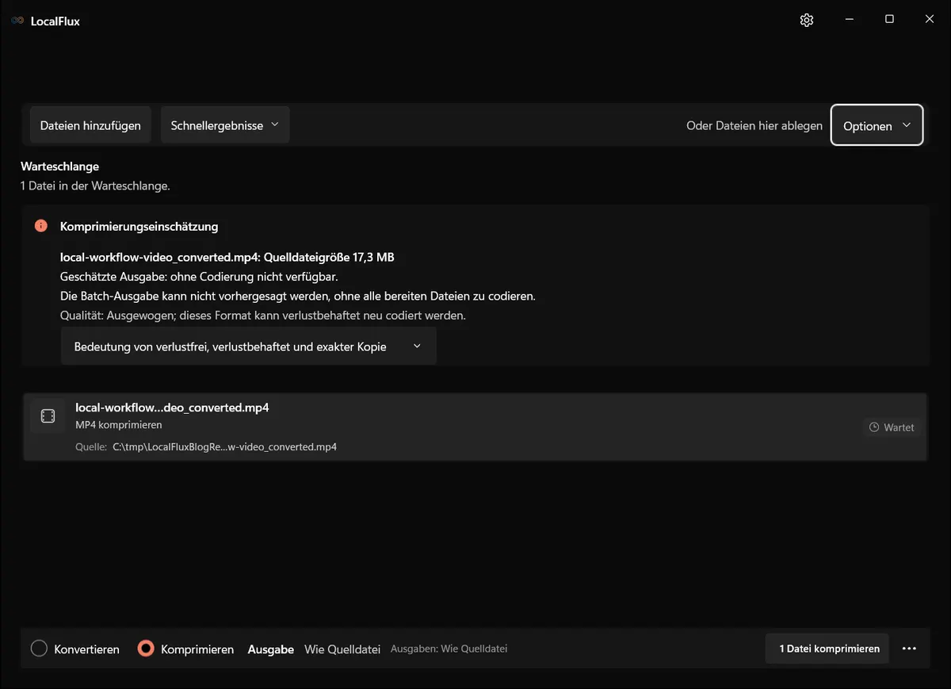The height and width of the screenshot is (689, 951).
Task: Open the settings gear icon
Action: point(807,20)
